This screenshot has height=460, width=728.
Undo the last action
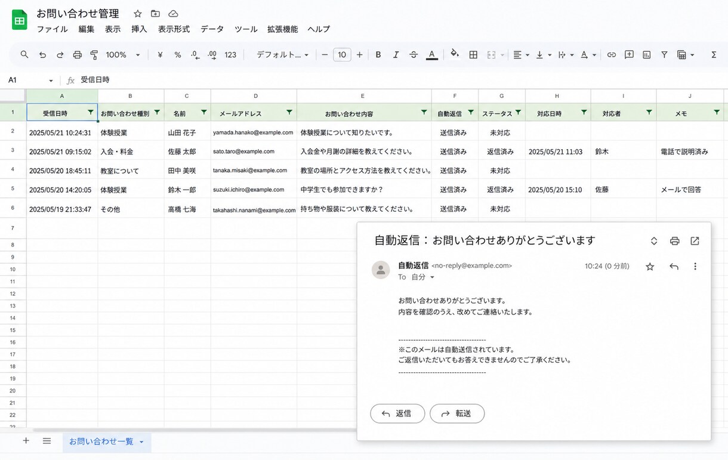tap(42, 54)
